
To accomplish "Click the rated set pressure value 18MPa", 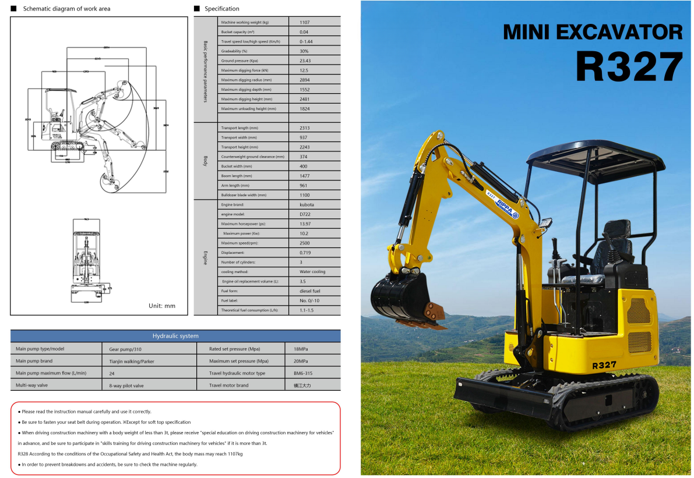I will [301, 349].
